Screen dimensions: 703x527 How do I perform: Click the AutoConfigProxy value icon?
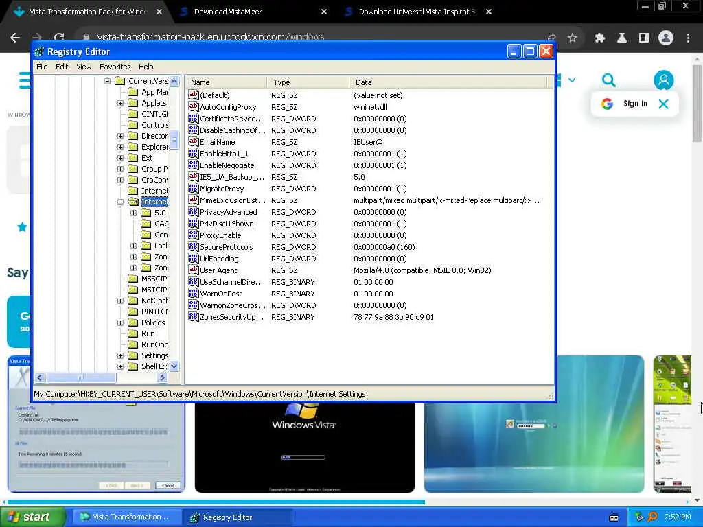[x=193, y=106]
